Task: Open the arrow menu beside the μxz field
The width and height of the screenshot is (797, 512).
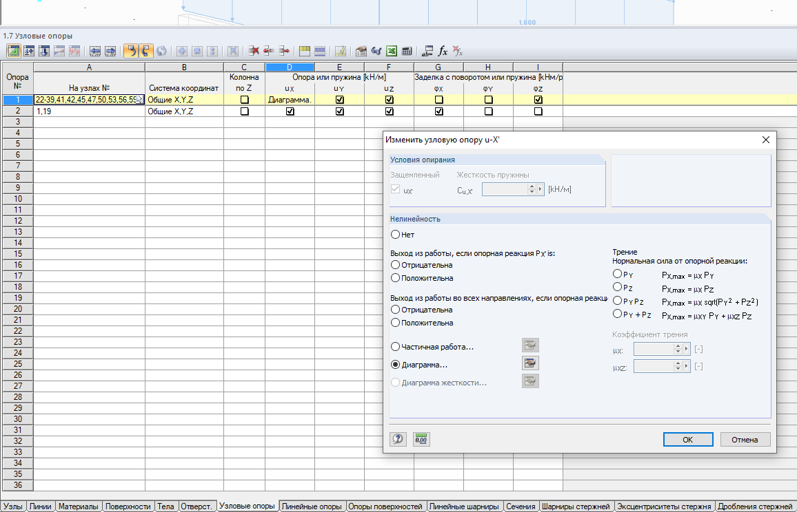Action: click(687, 366)
